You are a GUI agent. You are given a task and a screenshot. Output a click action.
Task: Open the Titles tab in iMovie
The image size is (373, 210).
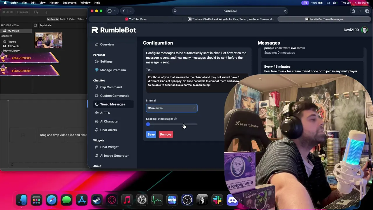80,19
